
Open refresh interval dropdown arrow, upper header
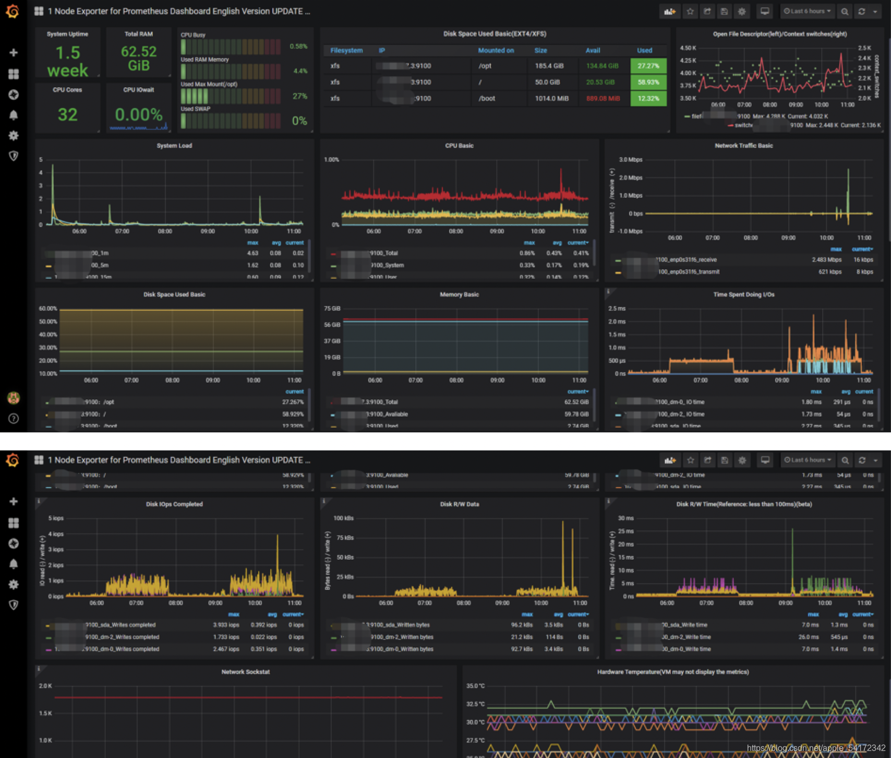click(875, 11)
